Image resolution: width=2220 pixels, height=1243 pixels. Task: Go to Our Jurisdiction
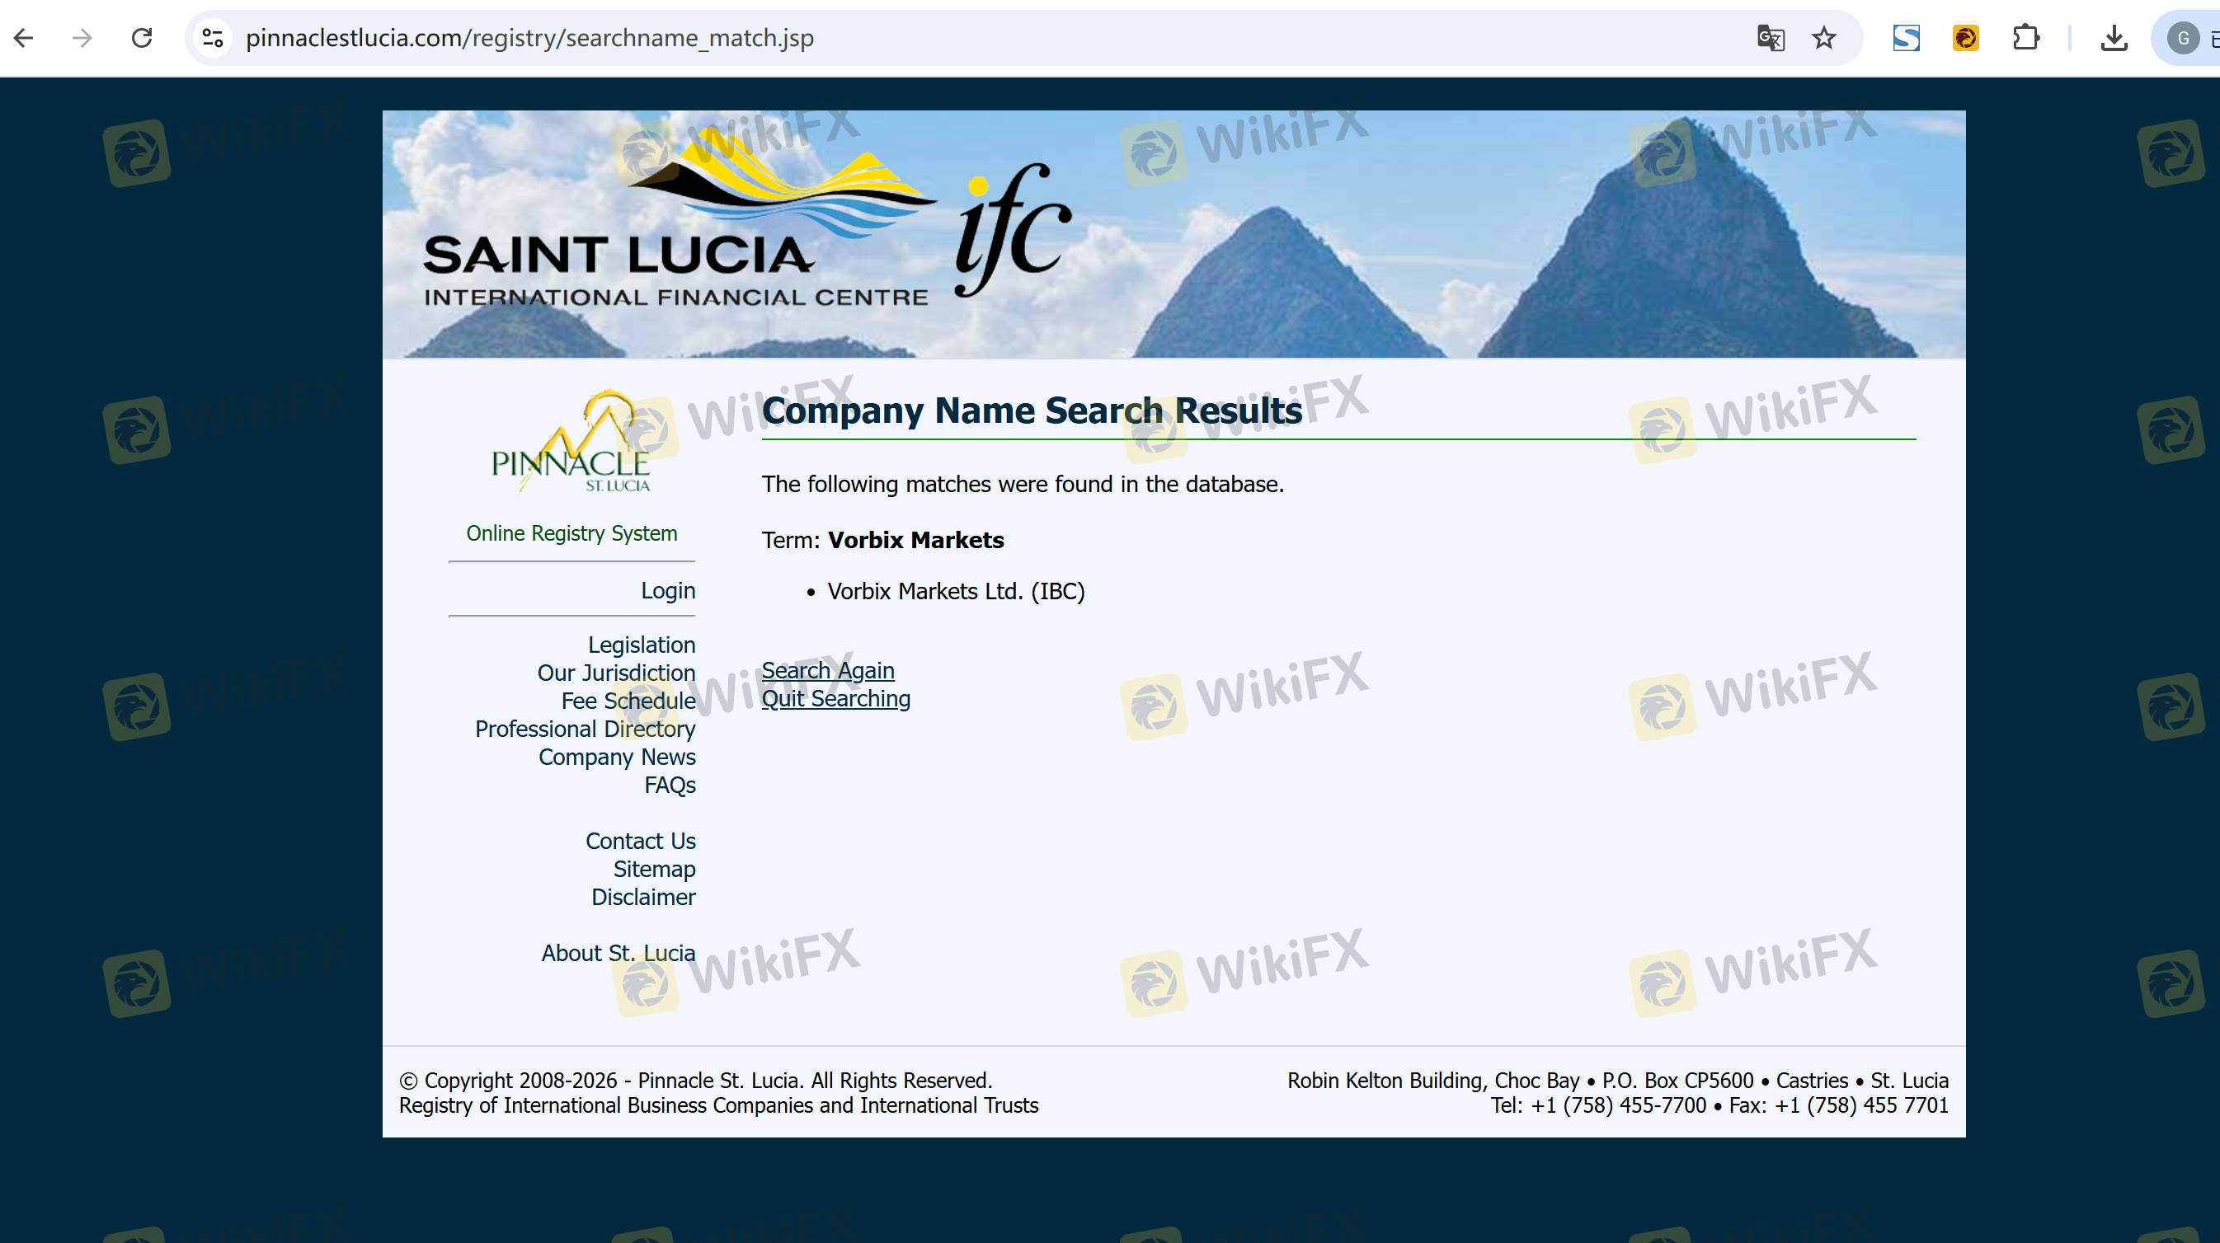pos(616,673)
